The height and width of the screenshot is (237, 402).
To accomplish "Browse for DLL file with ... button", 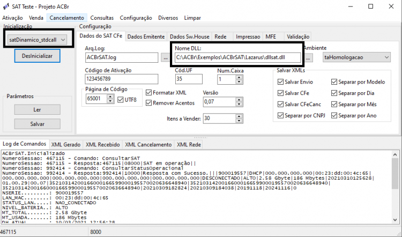I will 308,58.
